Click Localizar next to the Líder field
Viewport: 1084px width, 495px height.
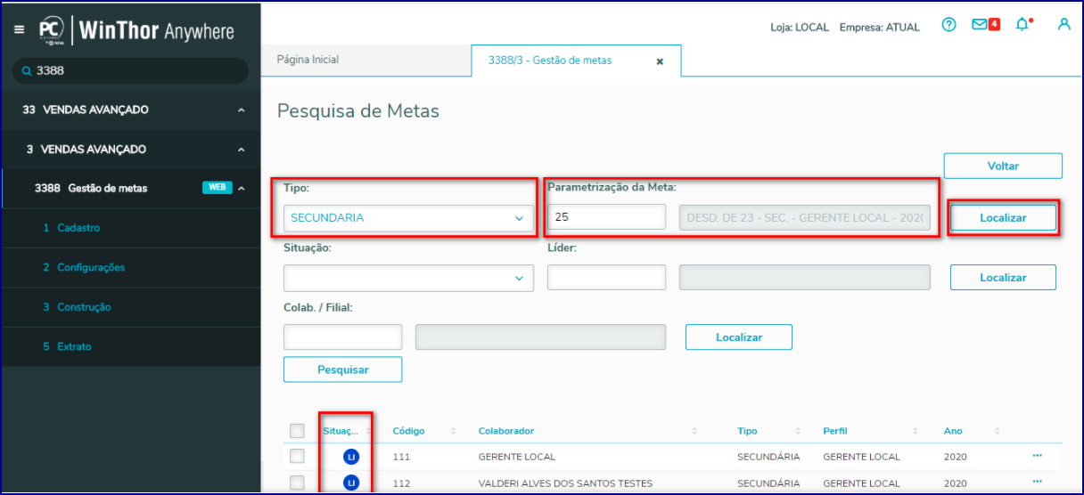(x=1003, y=278)
